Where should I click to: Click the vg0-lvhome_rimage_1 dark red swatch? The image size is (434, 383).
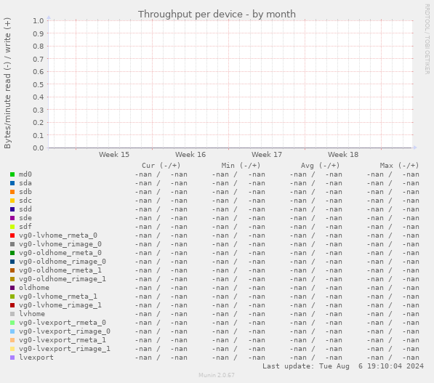click(12, 305)
